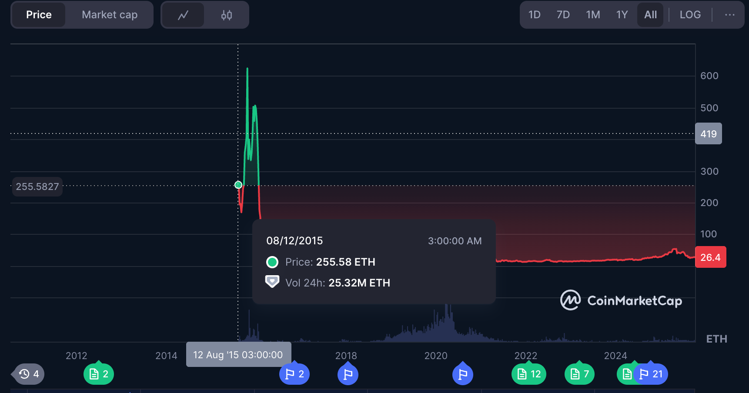This screenshot has height=393, width=749.
Task: Click history badge showing 4
Action: pos(30,374)
